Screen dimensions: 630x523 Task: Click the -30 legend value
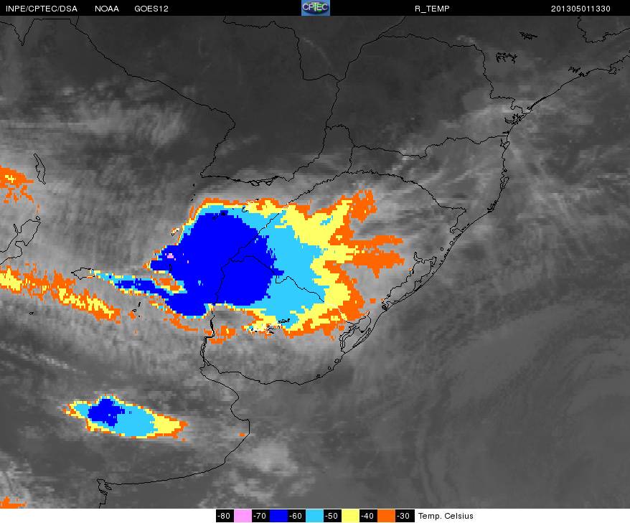click(404, 516)
